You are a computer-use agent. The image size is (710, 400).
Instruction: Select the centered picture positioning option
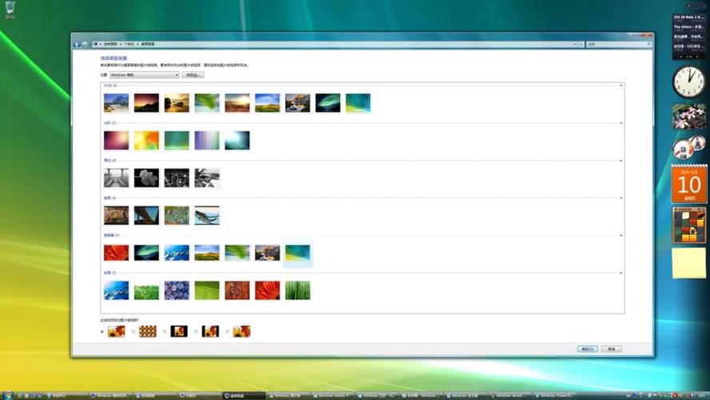164,331
